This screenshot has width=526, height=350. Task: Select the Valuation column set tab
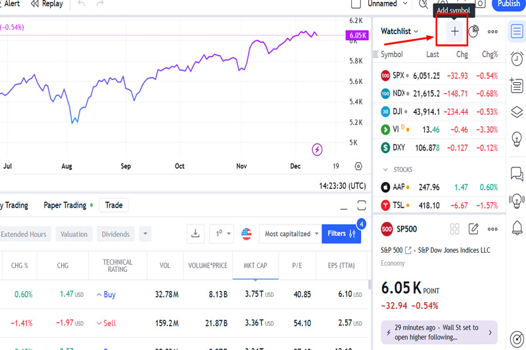[x=74, y=234]
